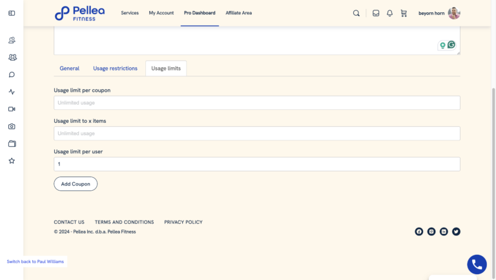Open the photo camera sidebar icon

click(x=12, y=126)
